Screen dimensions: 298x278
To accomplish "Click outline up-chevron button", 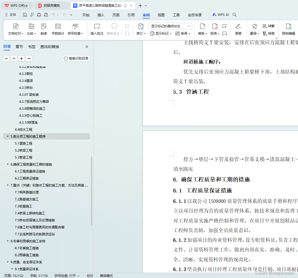I will coord(14,58).
